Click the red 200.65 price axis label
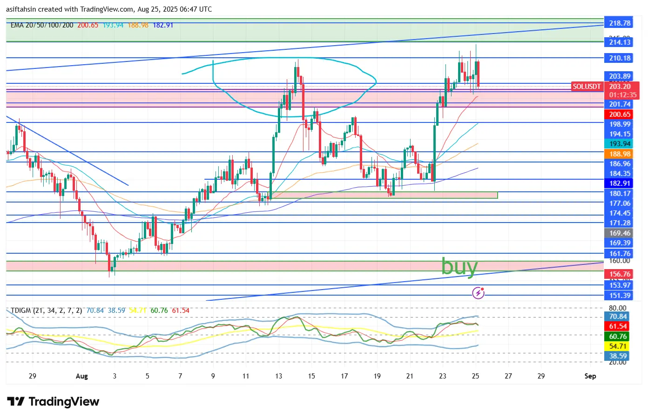This screenshot has width=648, height=419. 620,115
